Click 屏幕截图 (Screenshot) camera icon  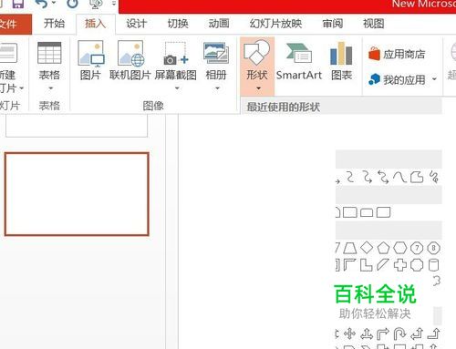click(176, 54)
